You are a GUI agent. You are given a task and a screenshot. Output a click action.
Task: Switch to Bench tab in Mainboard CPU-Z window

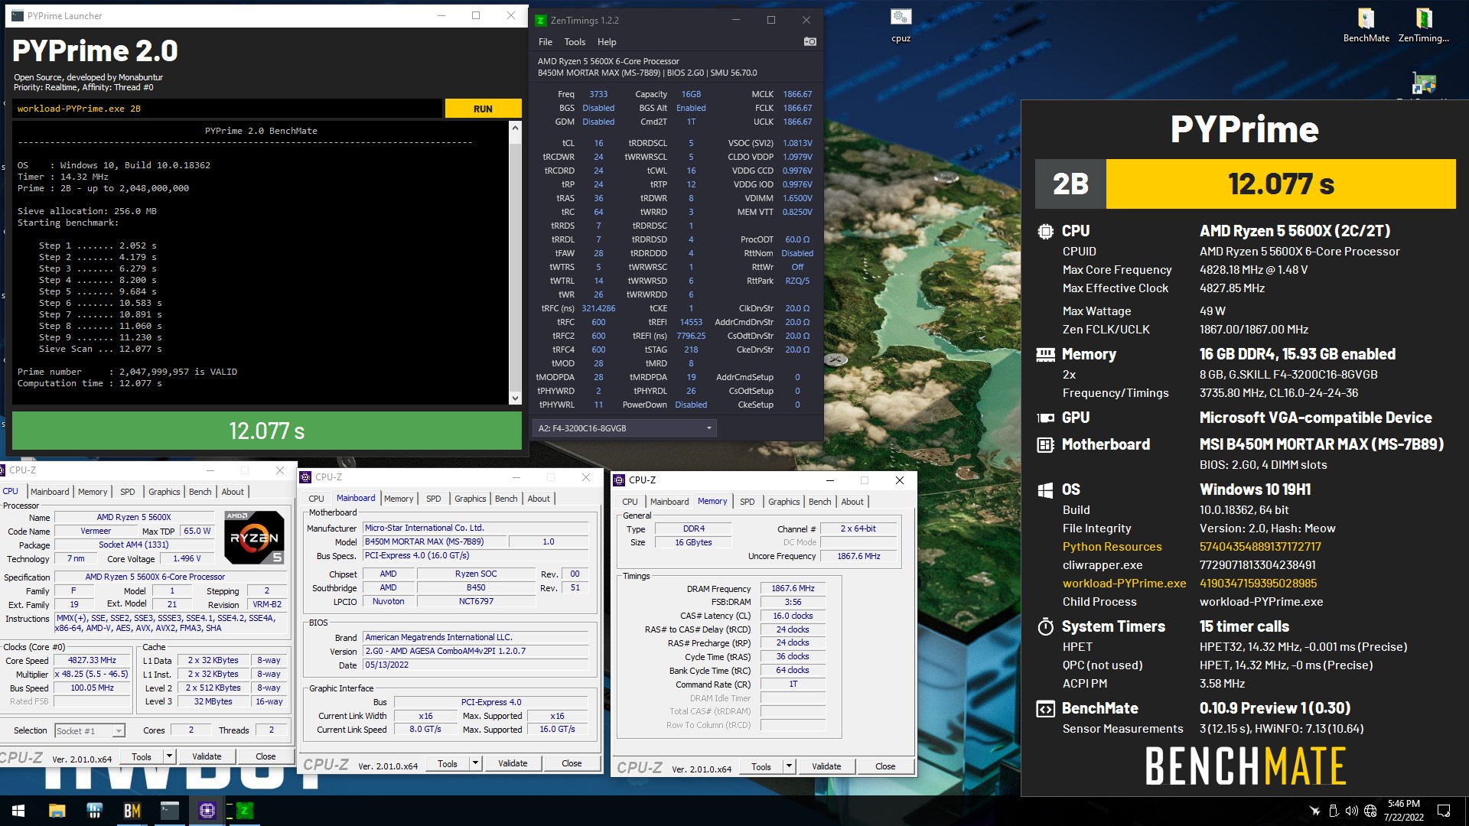point(506,499)
